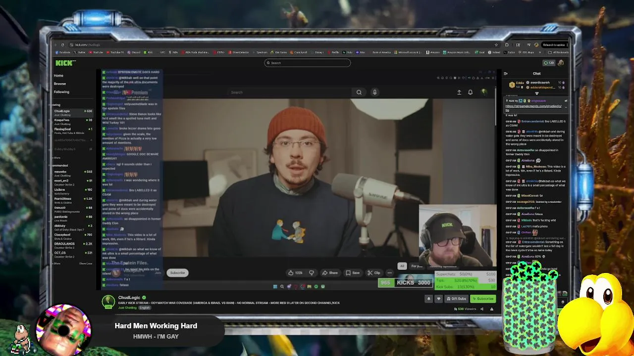This screenshot has height=356, width=634.
Task: Open the ESO Maps bookmark
Action: 526,52
